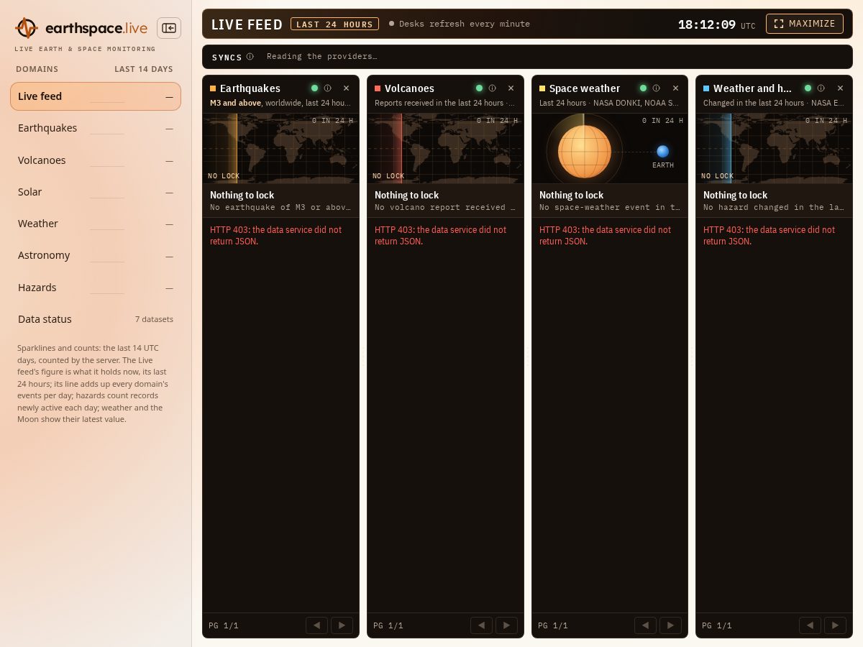Open the Weather domain in sidebar
863x647 pixels.
tap(96, 224)
